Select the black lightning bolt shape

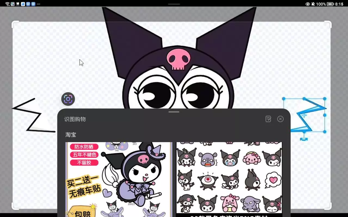tap(33, 116)
